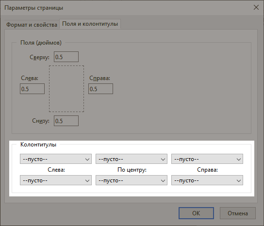264x226 pixels.
Task: Click the Снизу: label
Action: click(x=41, y=121)
